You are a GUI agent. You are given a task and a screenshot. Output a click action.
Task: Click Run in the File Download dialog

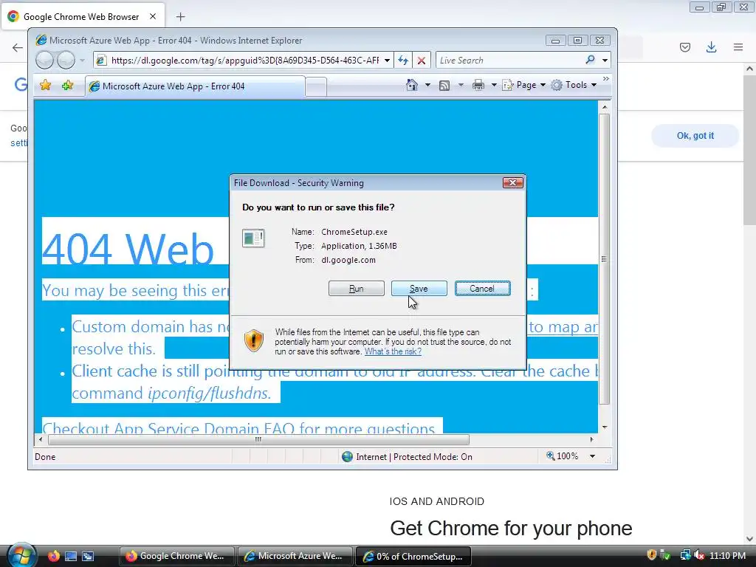[x=357, y=289]
